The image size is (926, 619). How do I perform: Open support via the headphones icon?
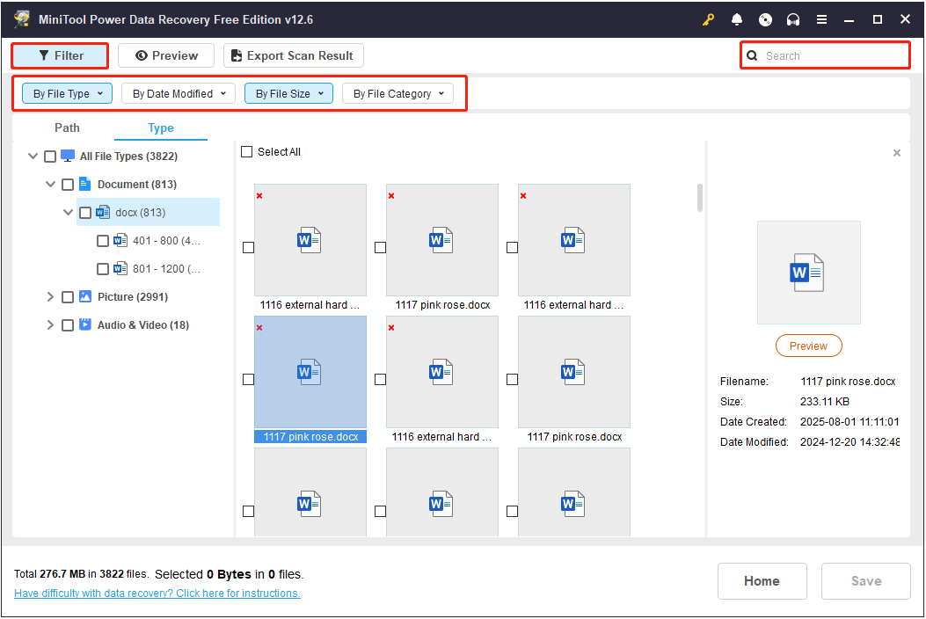point(793,18)
